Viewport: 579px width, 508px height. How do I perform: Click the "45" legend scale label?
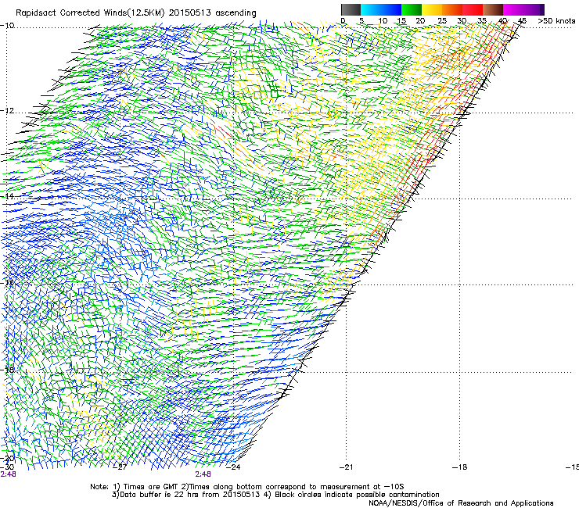tap(522, 21)
